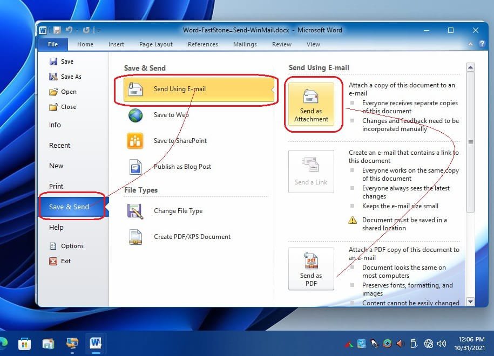Image resolution: width=494 pixels, height=356 pixels.
Task: Switch to the Review tab
Action: pos(282,44)
